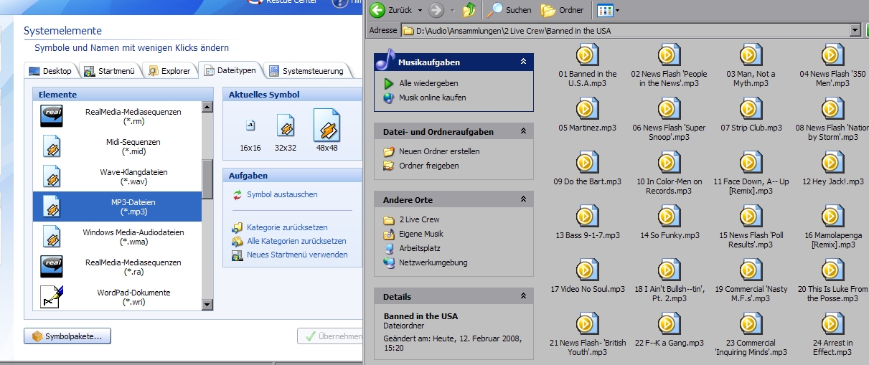The image size is (869, 365).
Task: Open the Symbolpakete... button
Action: tap(67, 336)
